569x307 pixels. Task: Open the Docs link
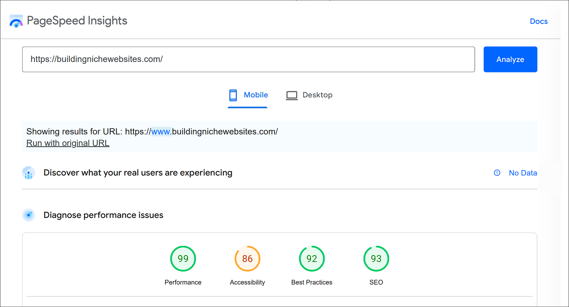(x=539, y=21)
